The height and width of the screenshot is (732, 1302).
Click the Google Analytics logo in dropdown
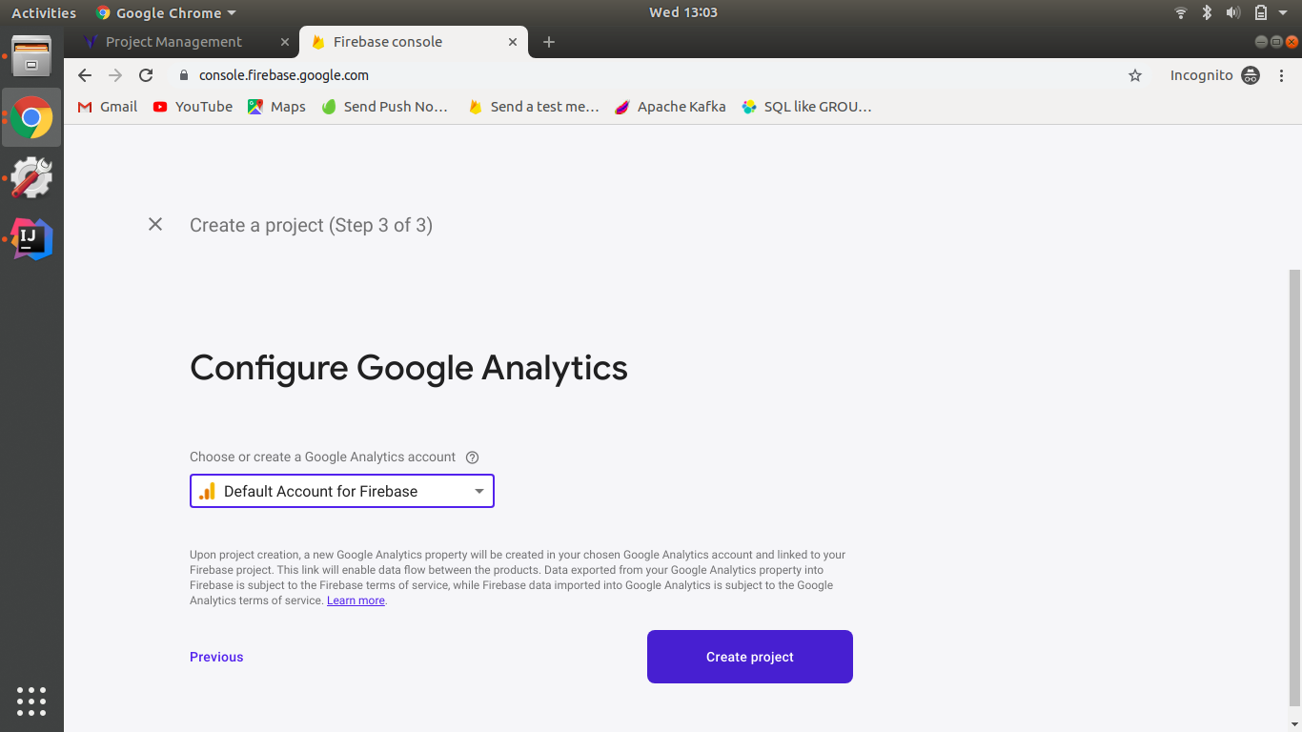pos(208,491)
